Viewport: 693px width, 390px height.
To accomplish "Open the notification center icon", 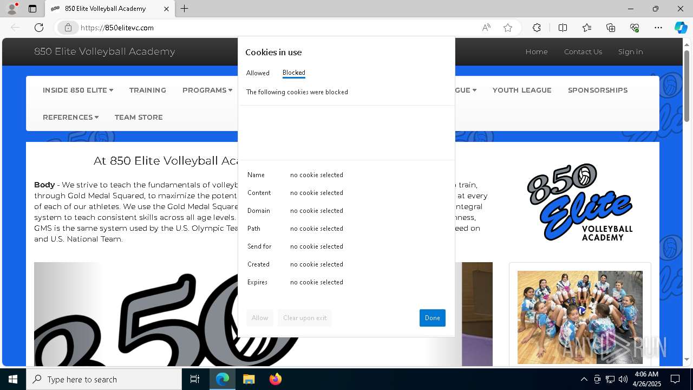I will pyautogui.click(x=675, y=379).
